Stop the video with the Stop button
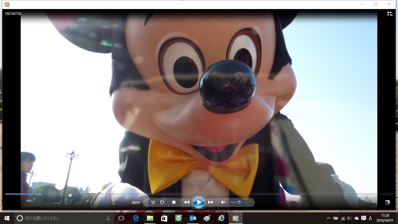Screen dimensions: 398x224 (174, 202)
